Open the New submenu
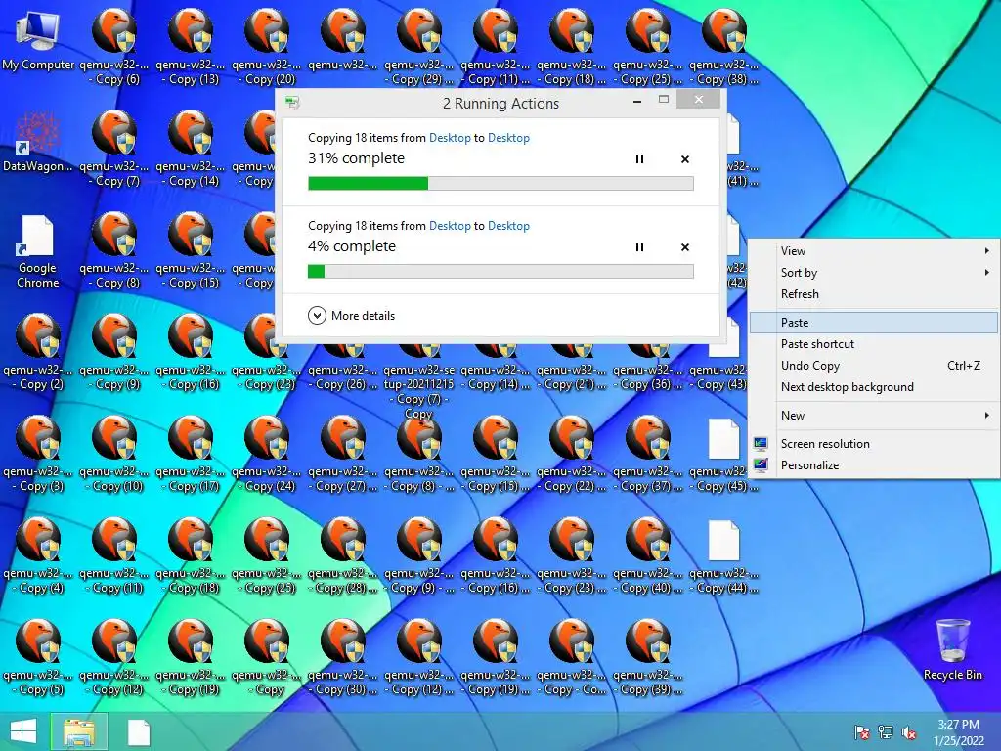 [x=874, y=416]
